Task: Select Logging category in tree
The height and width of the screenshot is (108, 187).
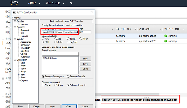Action: (x=24, y=24)
